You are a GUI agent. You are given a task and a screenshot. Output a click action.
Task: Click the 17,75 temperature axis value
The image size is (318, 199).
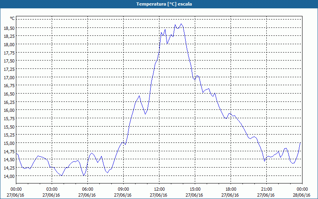click(x=9, y=53)
